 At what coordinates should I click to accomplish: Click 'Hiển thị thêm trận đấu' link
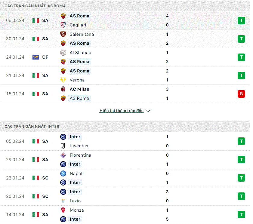pyautogui.click(x=122, y=111)
